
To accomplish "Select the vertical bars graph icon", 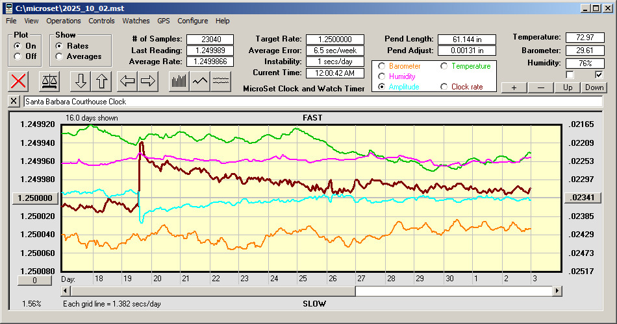I will [x=179, y=81].
